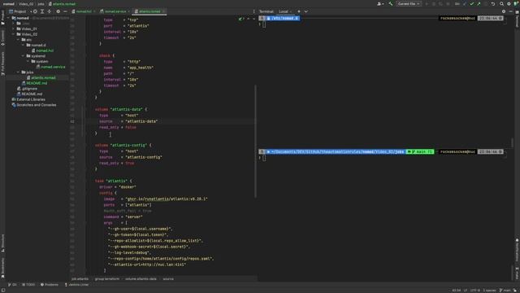This screenshot has width=520, height=293.
Task: Open nomad.hcl file in project tree
Action: pyautogui.click(x=42, y=50)
